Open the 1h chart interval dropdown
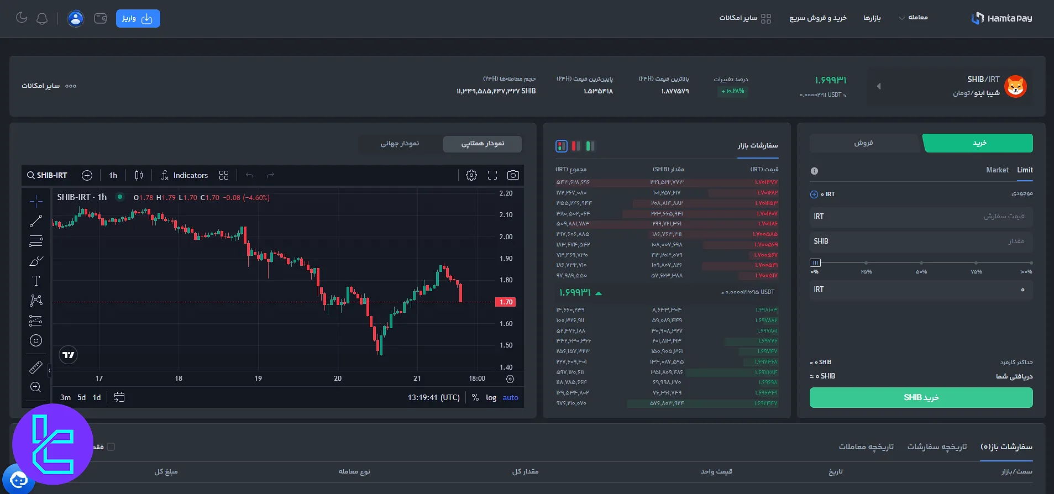The width and height of the screenshot is (1054, 494). point(113,175)
